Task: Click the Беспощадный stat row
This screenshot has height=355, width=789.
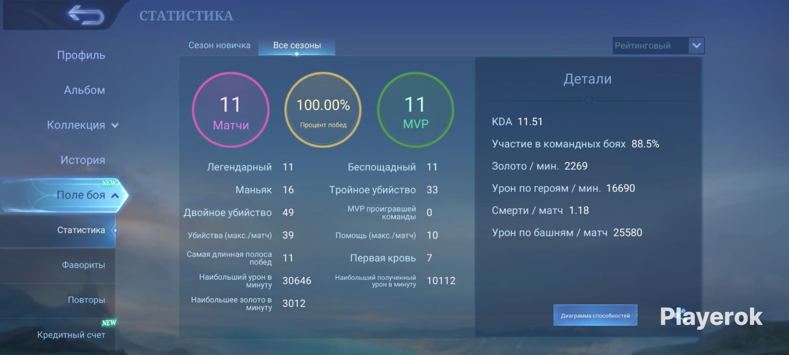Action: click(392, 167)
